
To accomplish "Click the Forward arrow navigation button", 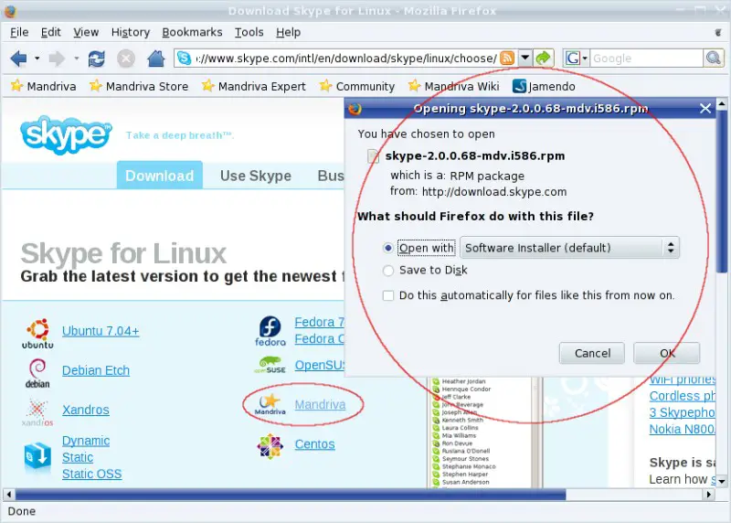I will (57, 59).
